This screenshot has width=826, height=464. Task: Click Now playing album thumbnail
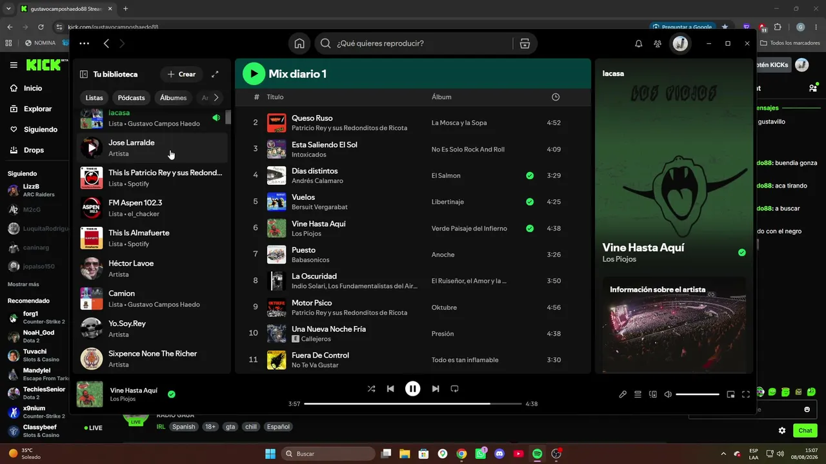coord(90,394)
